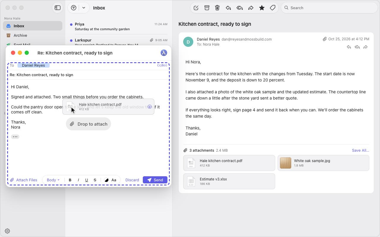Toggle the sidebar visibility
Screen dimensions: 380x237
(58, 8)
